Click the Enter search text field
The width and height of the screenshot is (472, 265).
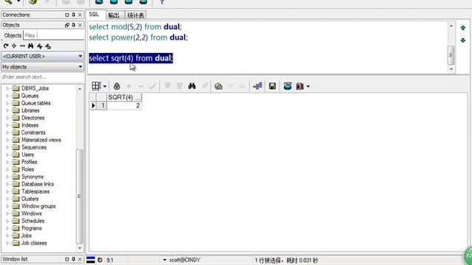tap(43, 77)
